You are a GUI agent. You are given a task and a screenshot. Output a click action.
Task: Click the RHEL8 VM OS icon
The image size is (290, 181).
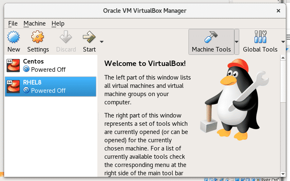13,87
